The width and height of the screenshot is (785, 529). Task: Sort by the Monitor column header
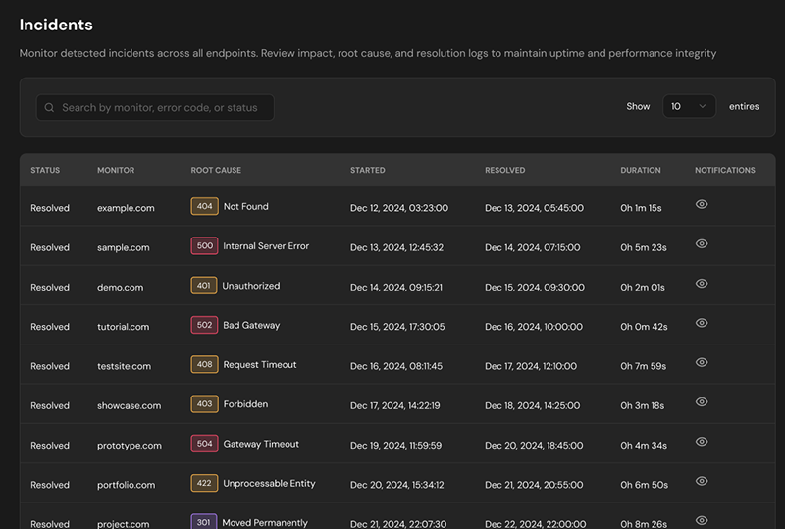point(116,171)
